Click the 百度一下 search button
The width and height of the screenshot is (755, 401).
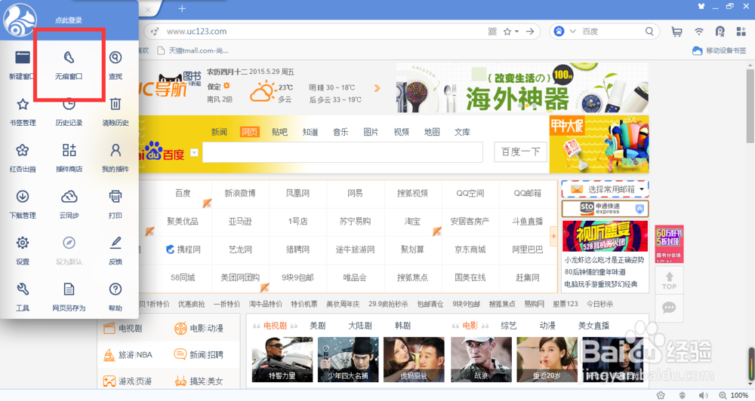[520, 152]
